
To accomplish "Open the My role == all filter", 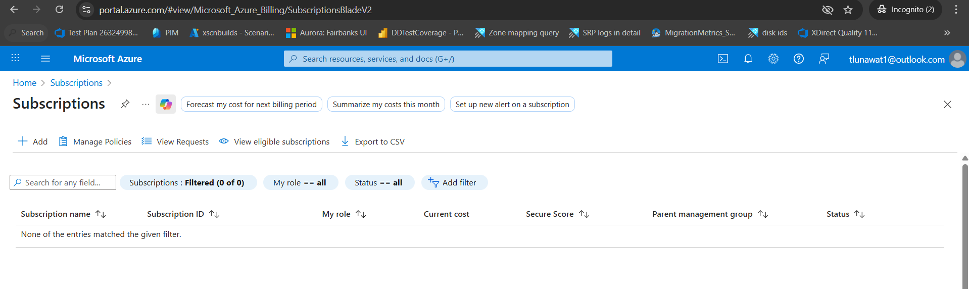I will click(x=301, y=182).
